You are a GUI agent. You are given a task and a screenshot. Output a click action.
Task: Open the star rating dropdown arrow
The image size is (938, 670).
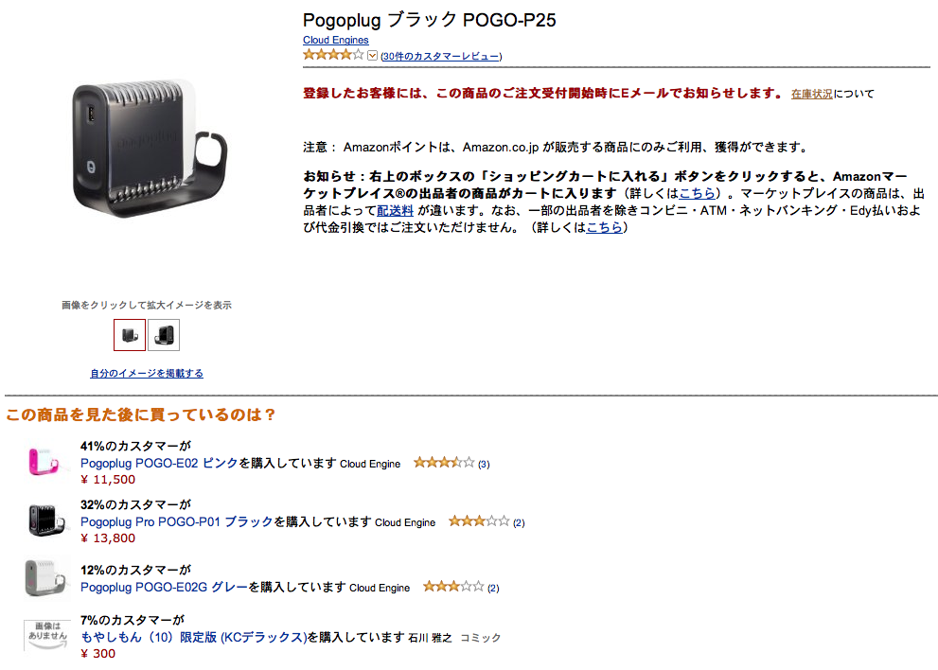pyautogui.click(x=372, y=56)
